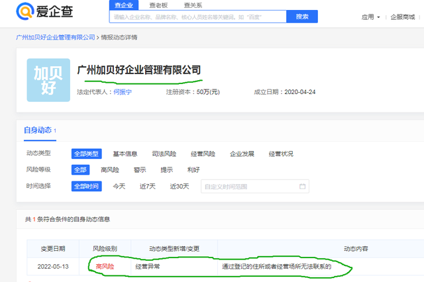Filter time by 近30天
This screenshot has height=282, width=424.
tap(180, 187)
